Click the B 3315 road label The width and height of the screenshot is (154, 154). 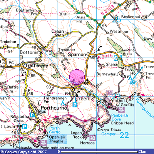click(x=105, y=57)
